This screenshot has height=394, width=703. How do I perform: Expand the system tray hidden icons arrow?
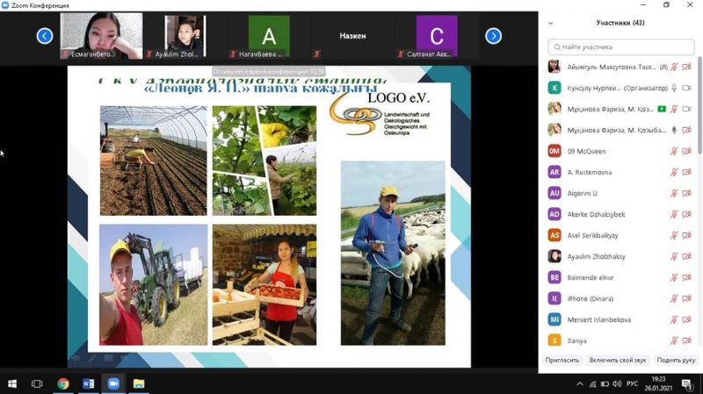pyautogui.click(x=579, y=383)
